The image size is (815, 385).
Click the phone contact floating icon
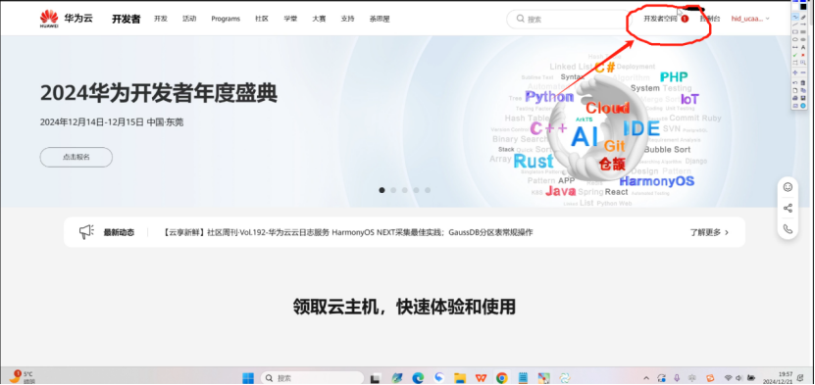tap(788, 229)
